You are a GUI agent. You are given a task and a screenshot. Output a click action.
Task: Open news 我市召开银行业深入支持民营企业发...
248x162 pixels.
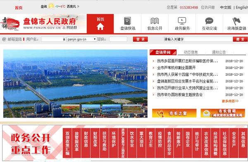pos(187,88)
